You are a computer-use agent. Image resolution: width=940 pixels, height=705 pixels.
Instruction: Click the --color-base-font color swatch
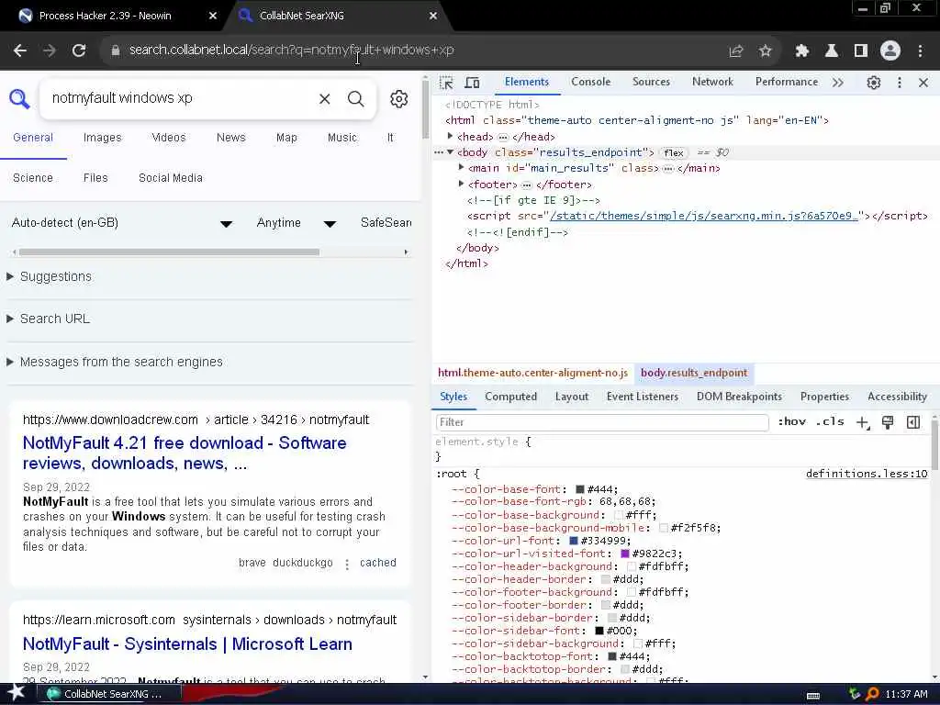[580, 490]
